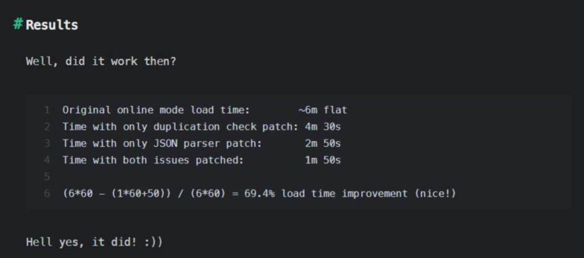This screenshot has height=258, width=584.
Task: Click the "69.4%" improvement figure
Action: 260,193
